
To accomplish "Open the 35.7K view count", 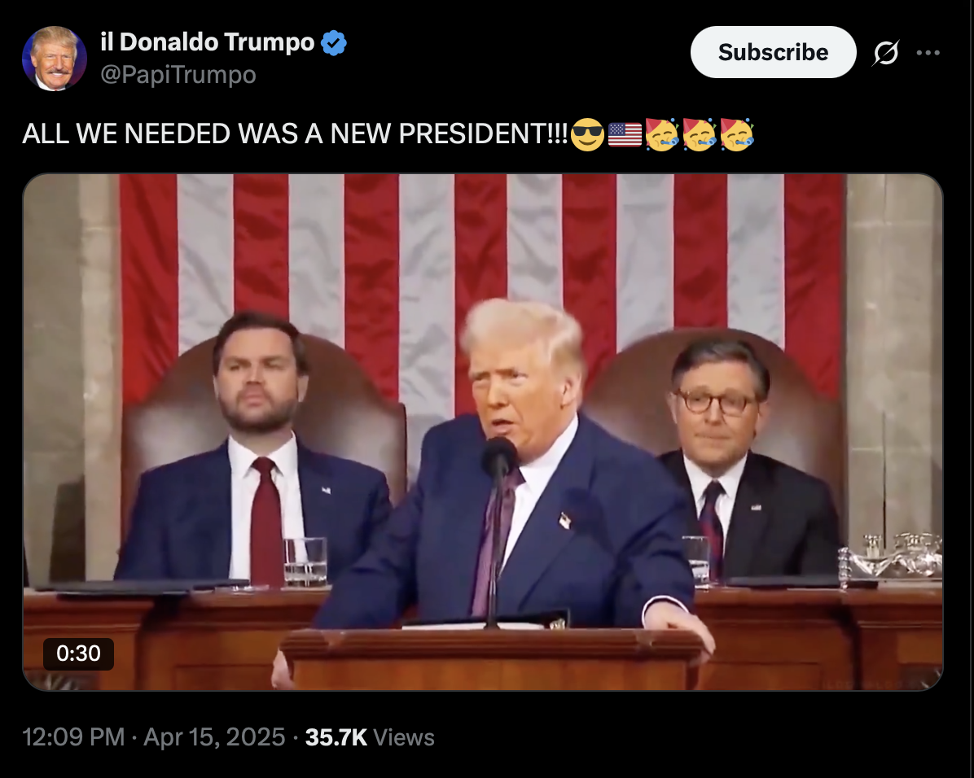I will [x=336, y=737].
